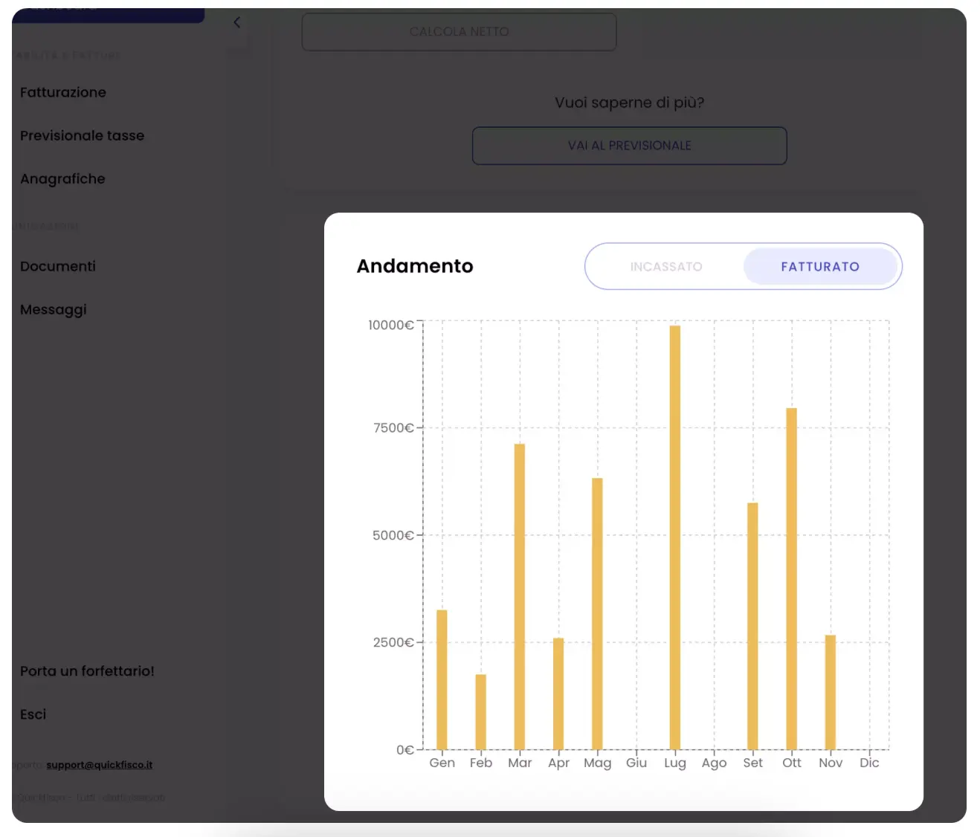The height and width of the screenshot is (837, 980).
Task: Open Fatturazione from the sidebar
Action: tap(63, 92)
